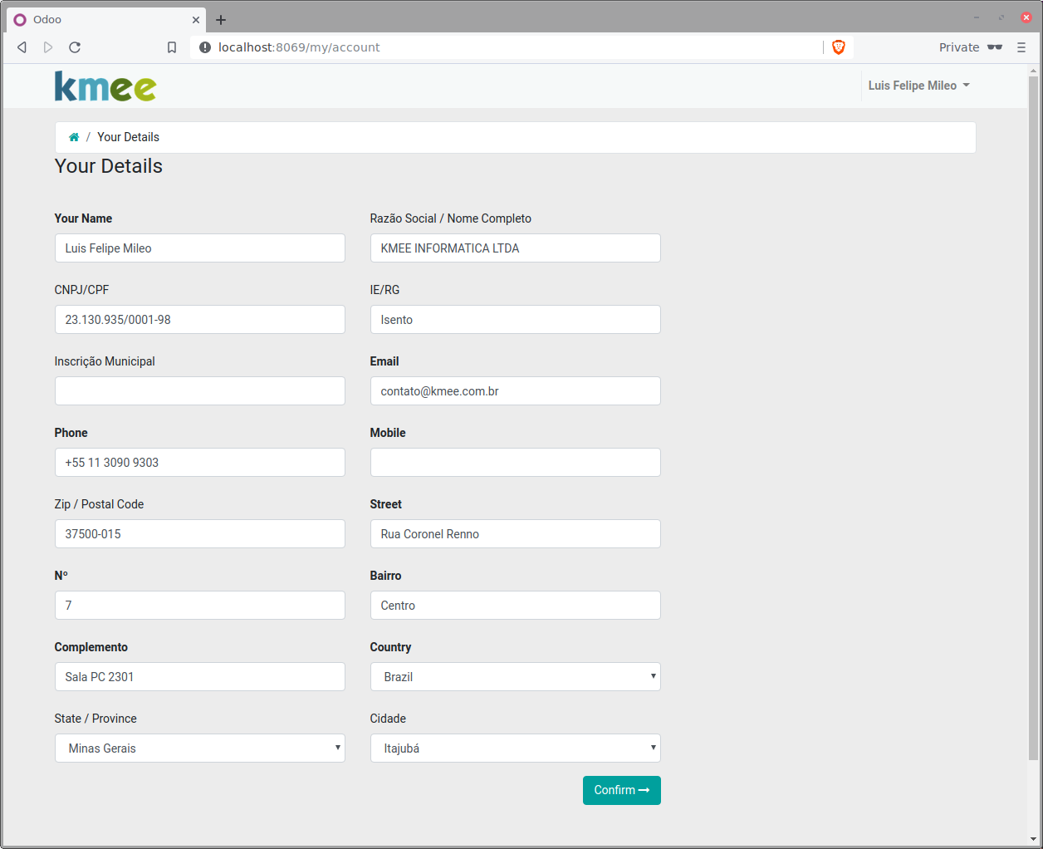The width and height of the screenshot is (1043, 849).
Task: Reload the page
Action: pos(75,47)
